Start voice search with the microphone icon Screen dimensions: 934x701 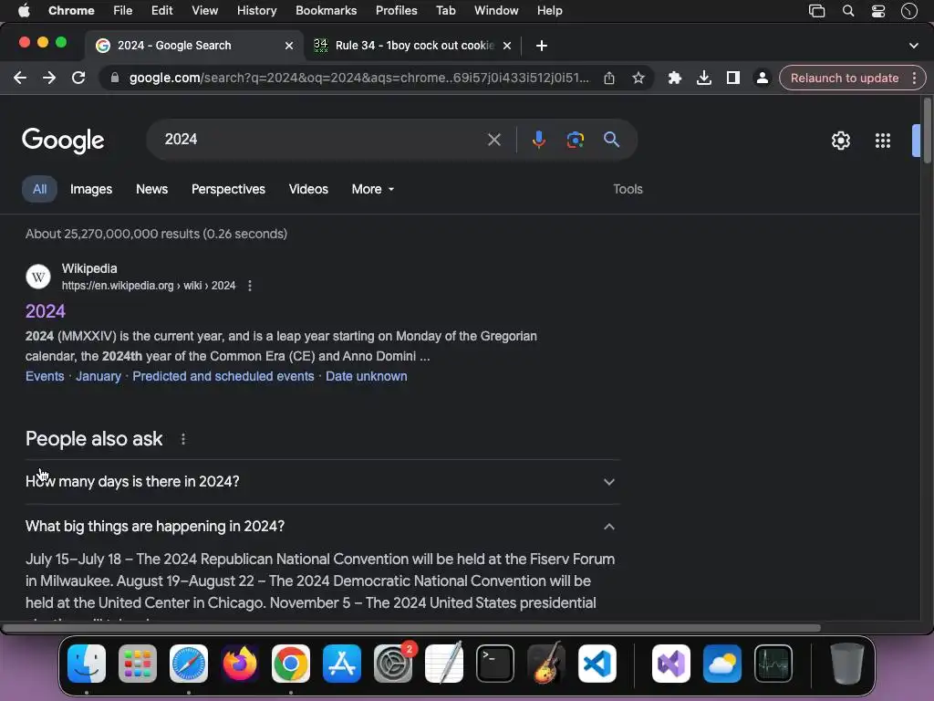[538, 140]
